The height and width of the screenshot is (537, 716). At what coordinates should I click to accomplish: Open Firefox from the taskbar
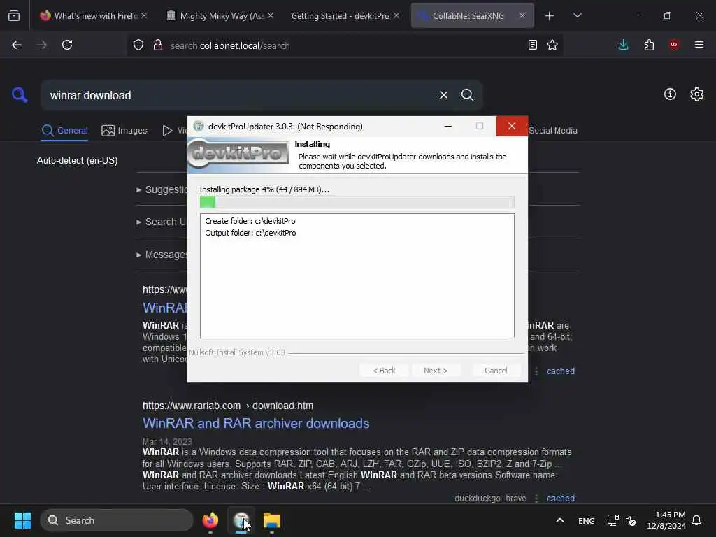click(210, 520)
